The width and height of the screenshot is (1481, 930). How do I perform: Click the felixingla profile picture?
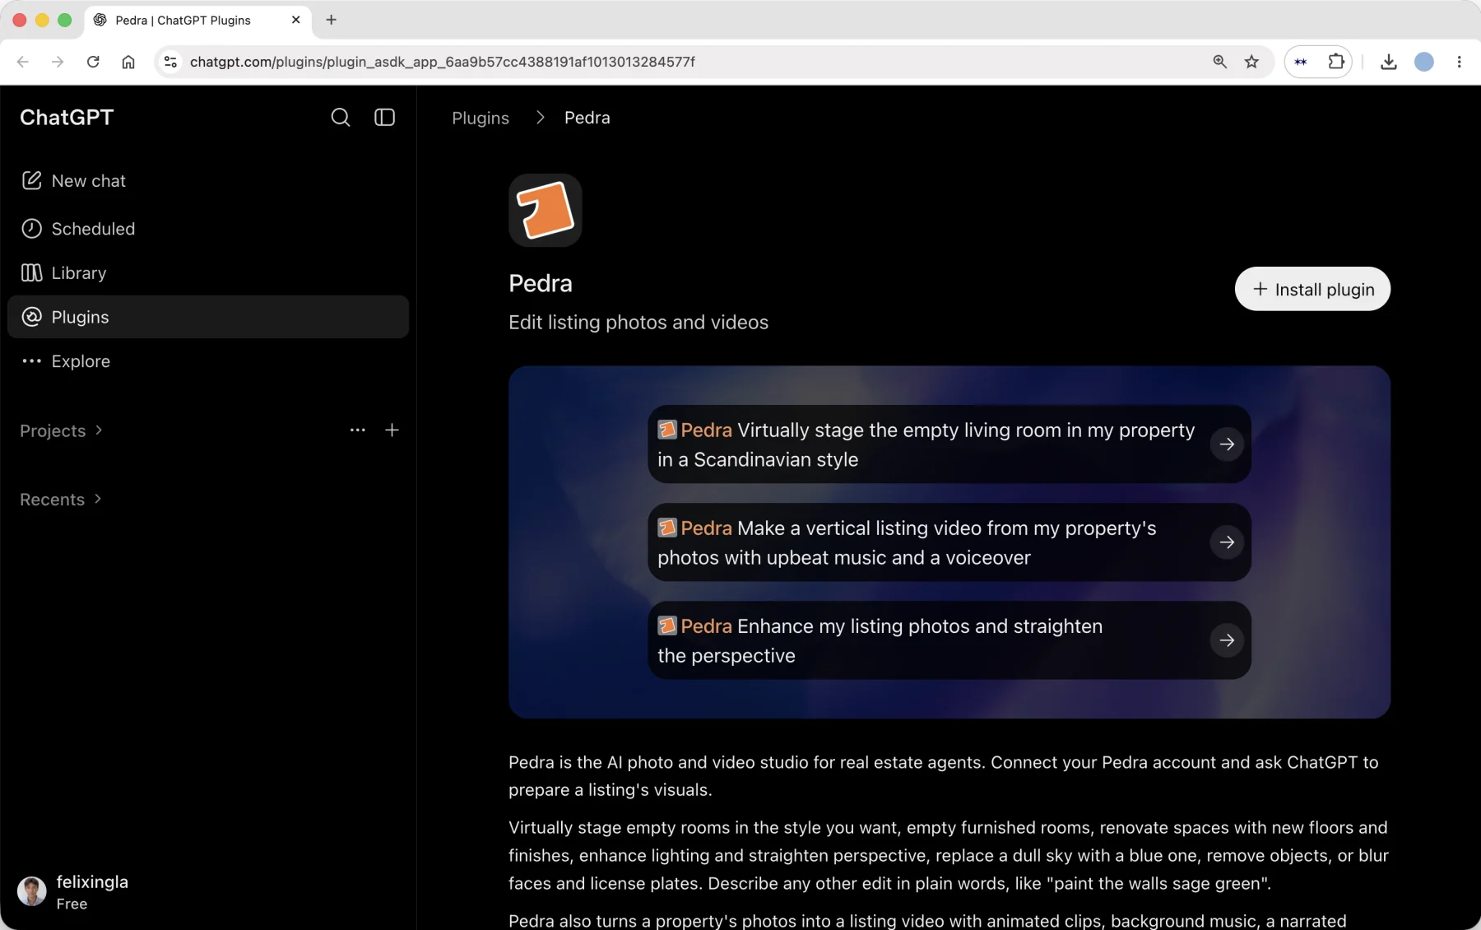coord(32,891)
